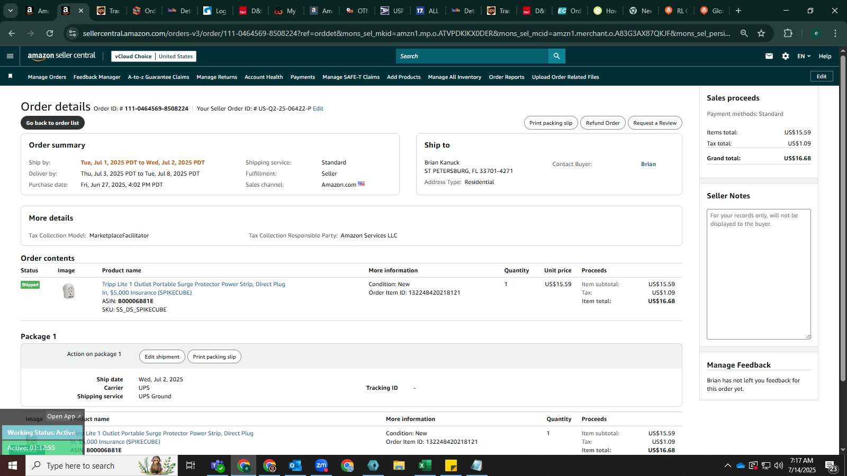
Task: Click Print packing slip in Package 1
Action: pos(214,356)
